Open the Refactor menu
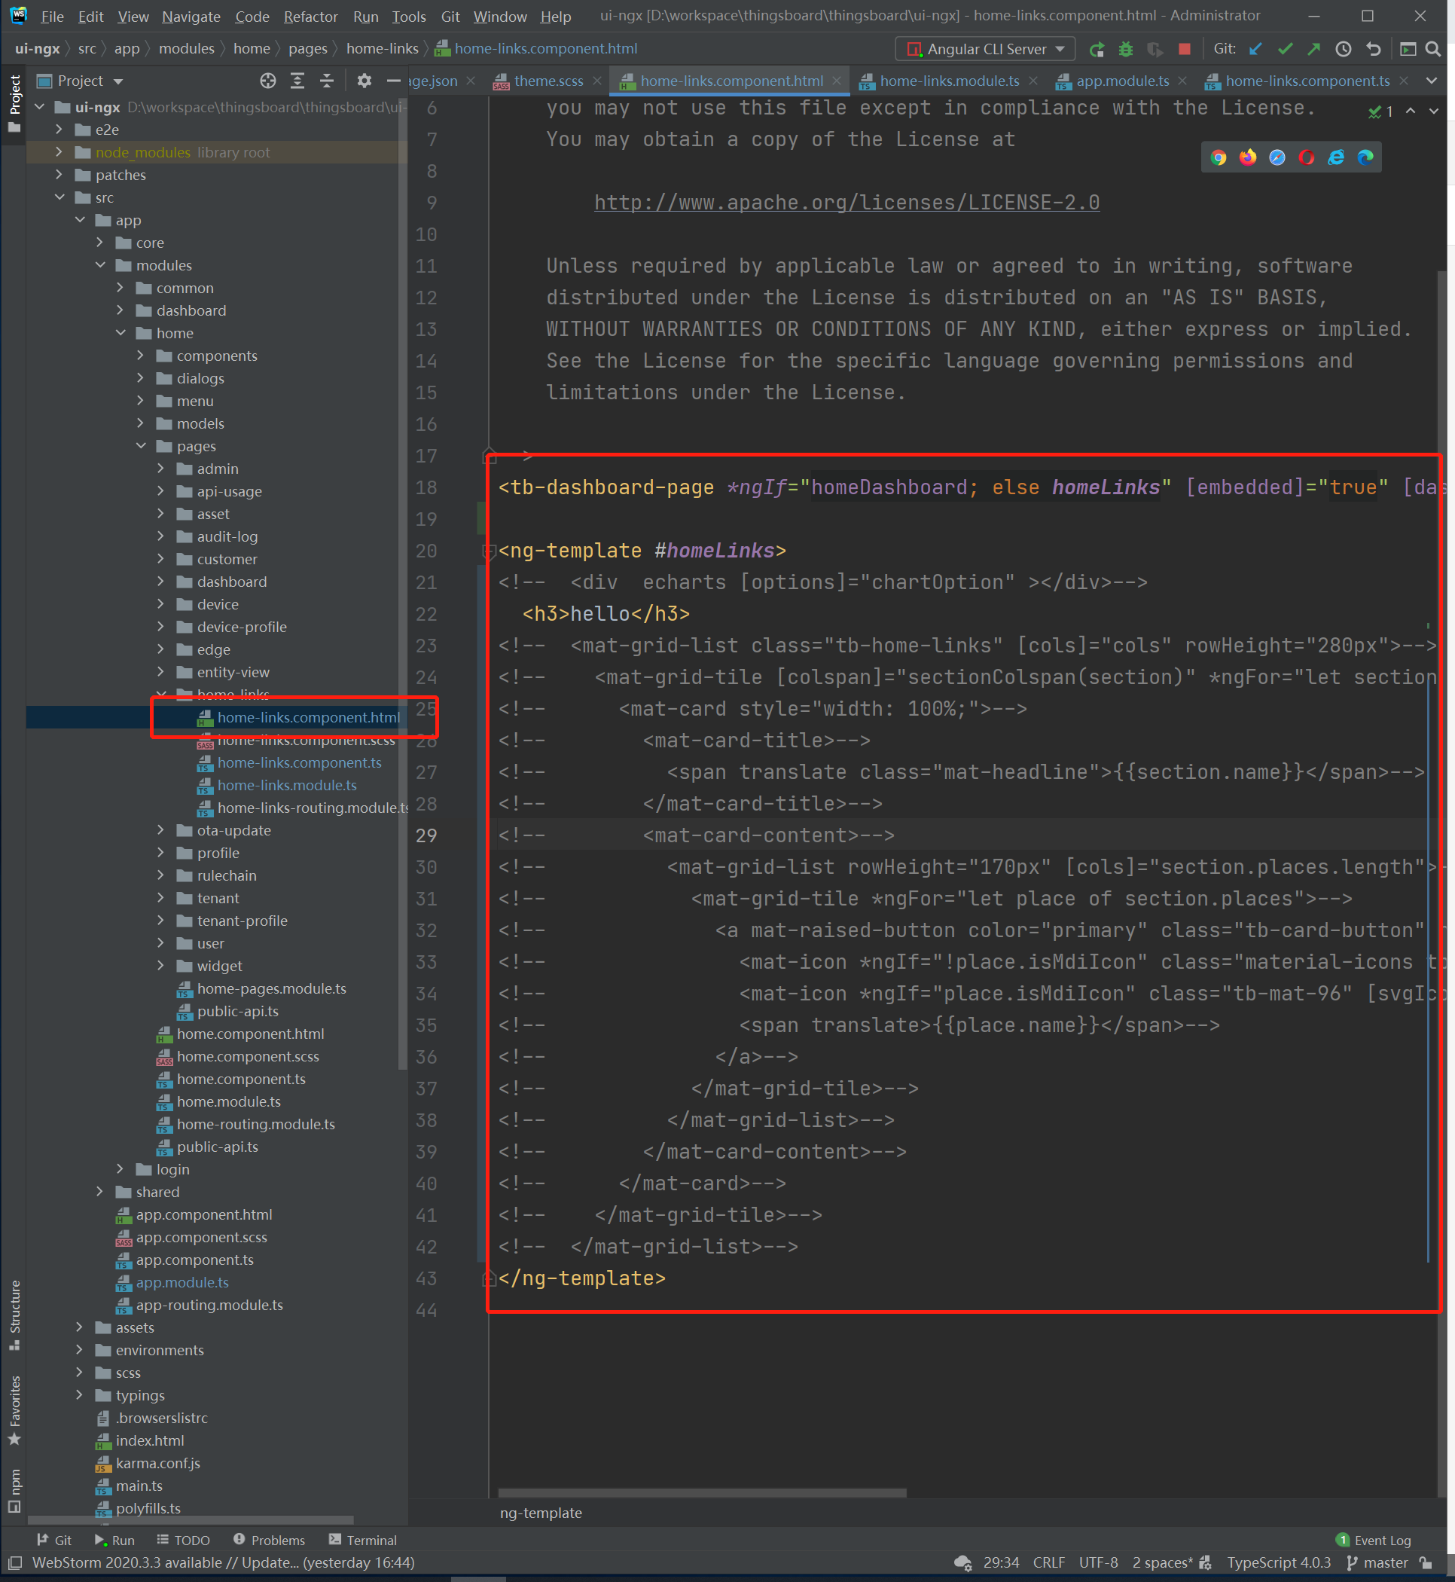Image resolution: width=1455 pixels, height=1582 pixels. [x=310, y=17]
